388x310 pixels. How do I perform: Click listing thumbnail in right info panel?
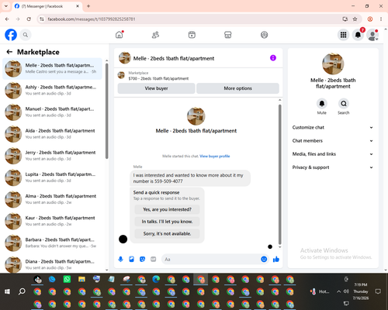(x=333, y=64)
